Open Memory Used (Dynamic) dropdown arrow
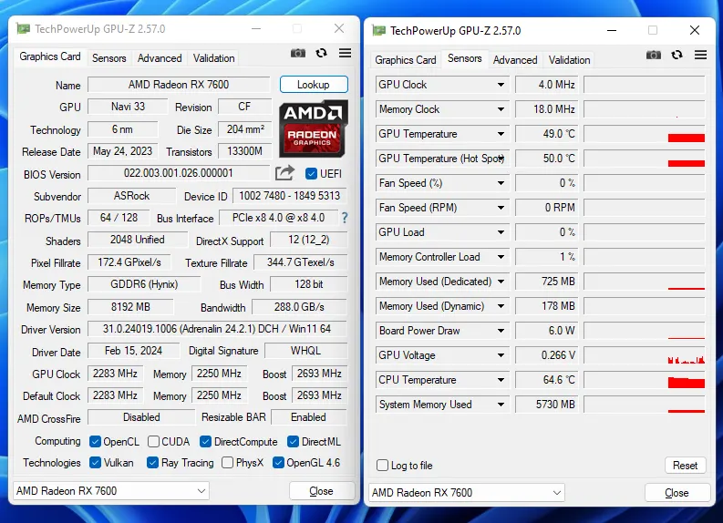Viewport: 723px width, 523px height. coord(501,306)
